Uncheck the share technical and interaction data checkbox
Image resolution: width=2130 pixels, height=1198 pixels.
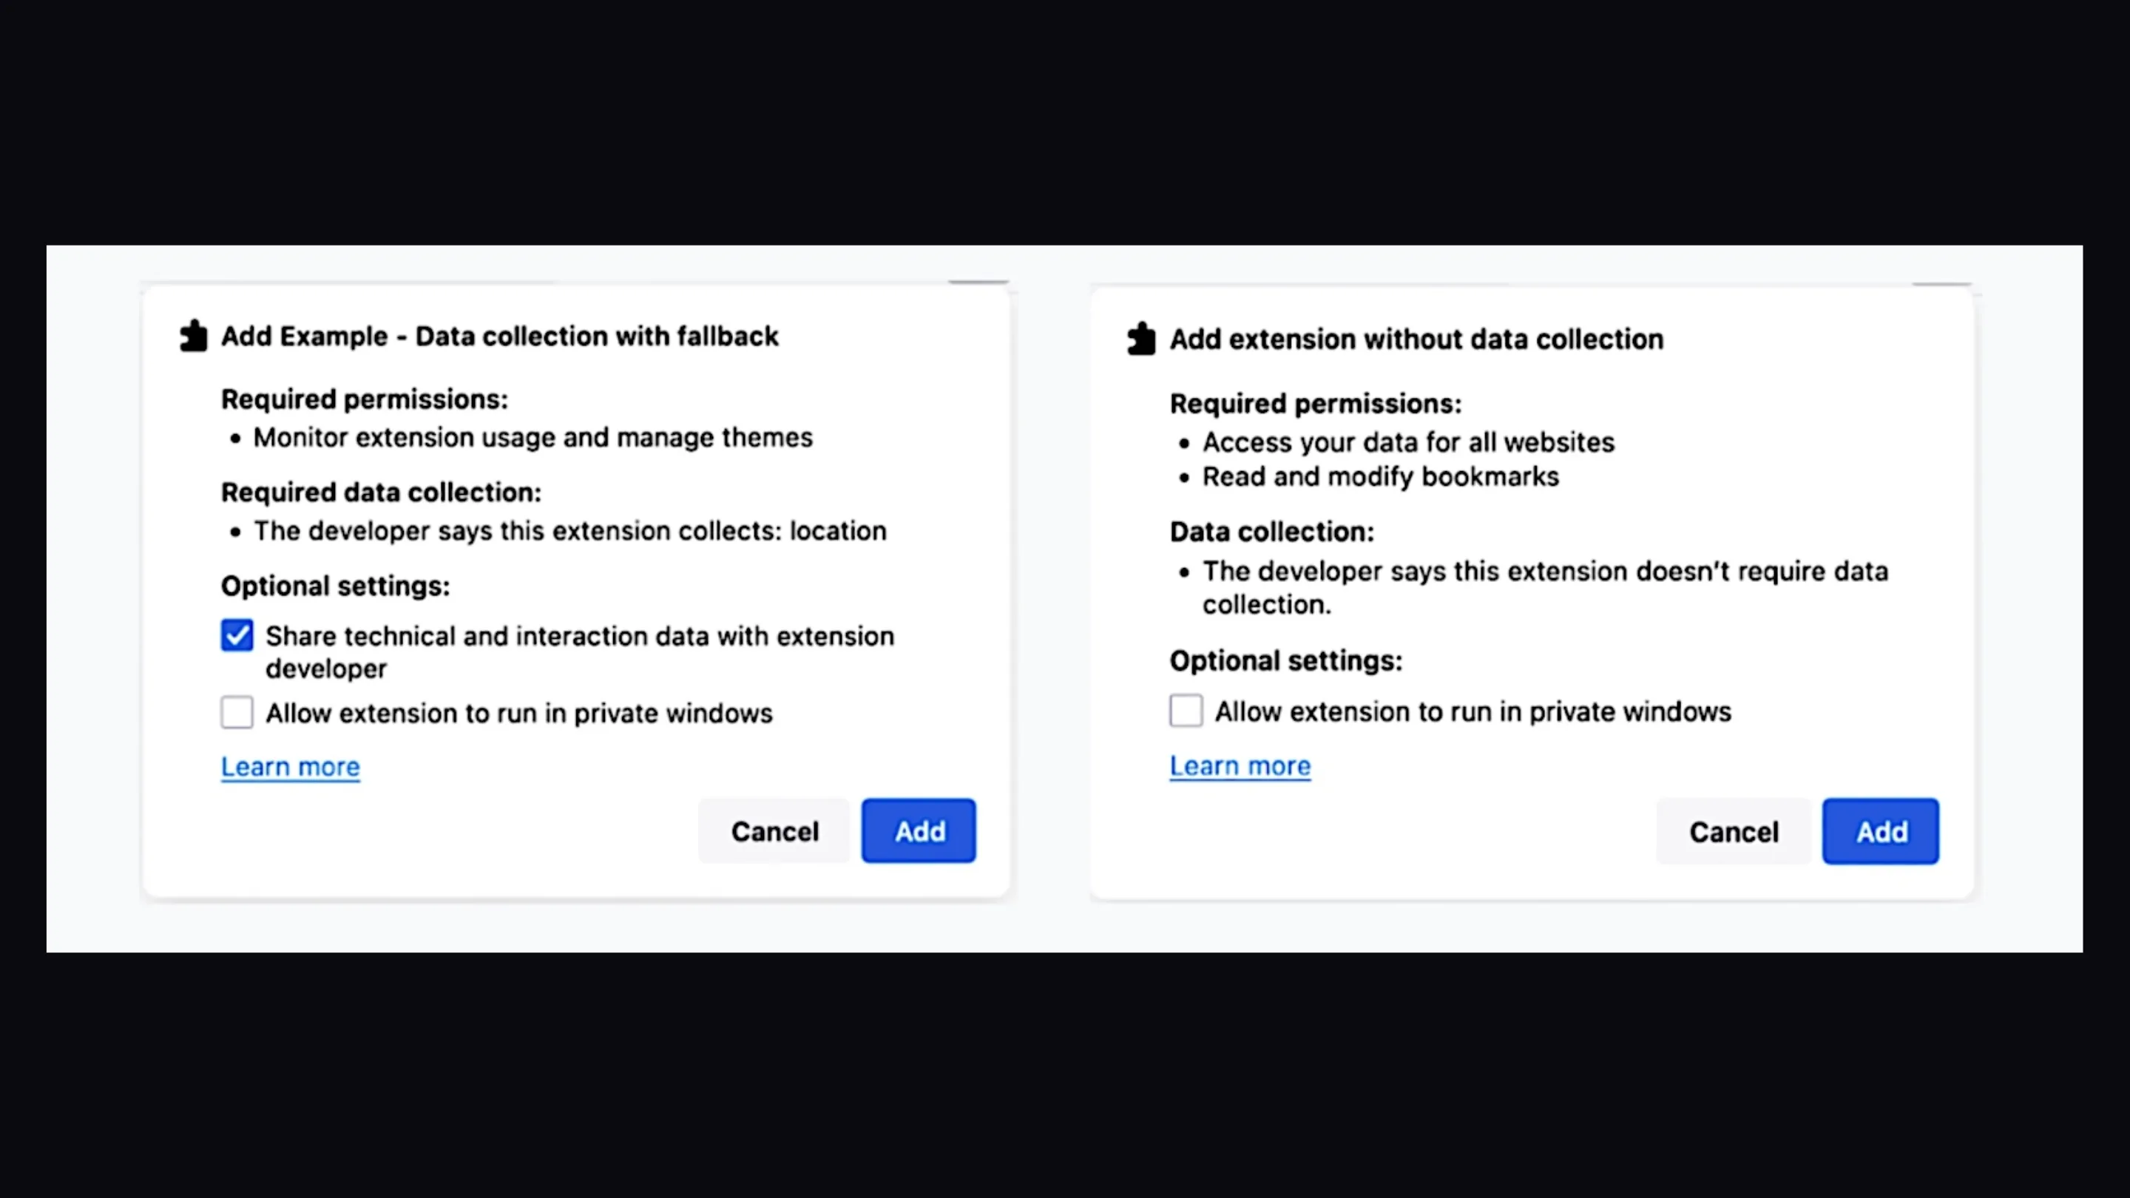(237, 636)
